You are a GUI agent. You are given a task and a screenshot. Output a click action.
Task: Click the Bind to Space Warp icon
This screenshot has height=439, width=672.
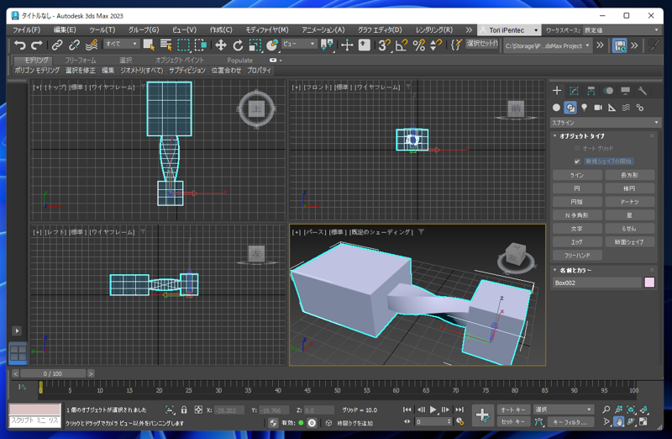point(91,45)
